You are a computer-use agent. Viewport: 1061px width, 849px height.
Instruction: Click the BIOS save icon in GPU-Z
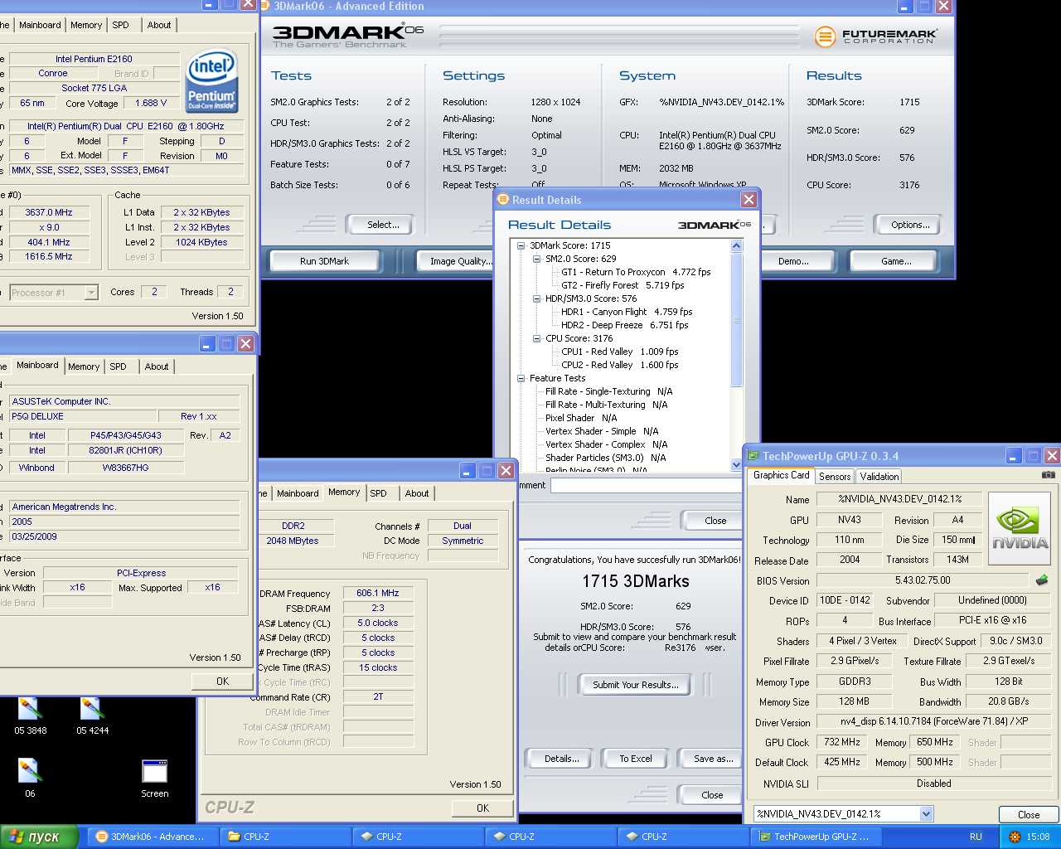(1042, 580)
